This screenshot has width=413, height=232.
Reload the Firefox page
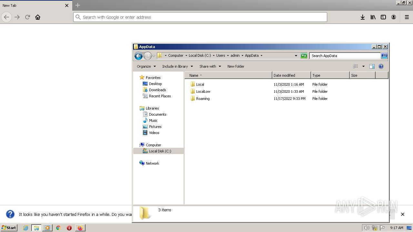[27, 17]
